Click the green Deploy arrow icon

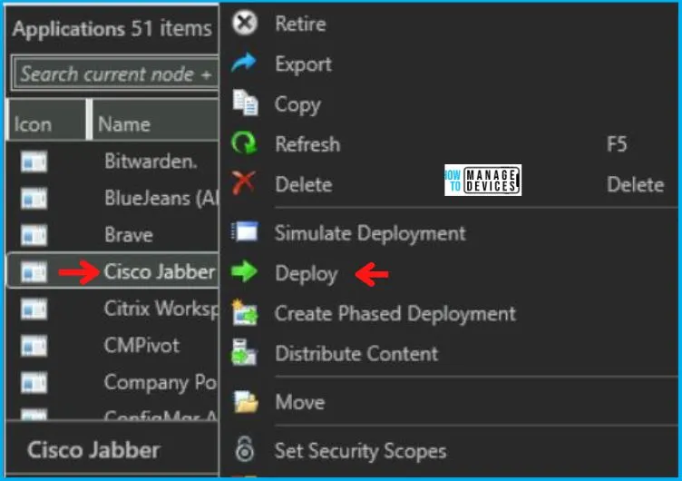[245, 271]
